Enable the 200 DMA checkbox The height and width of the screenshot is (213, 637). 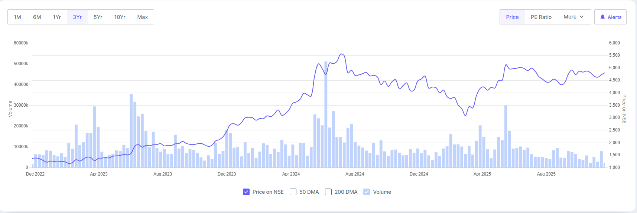coord(328,192)
